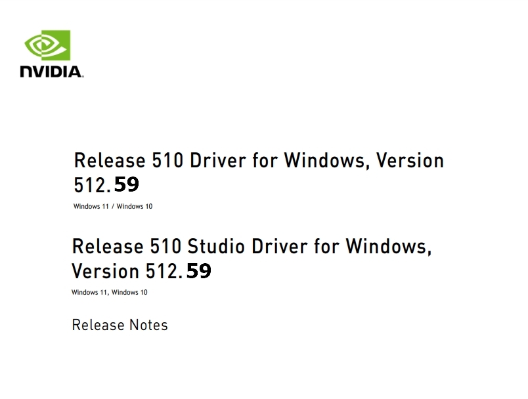This screenshot has width=528, height=399.
Task: Click 'Release 510' in the first title
Action: coord(129,160)
